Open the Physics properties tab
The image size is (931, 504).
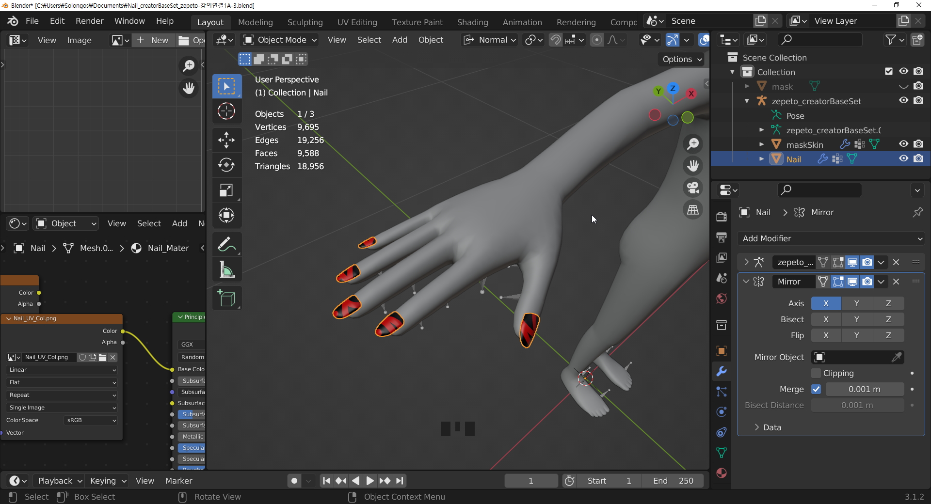[x=722, y=412]
